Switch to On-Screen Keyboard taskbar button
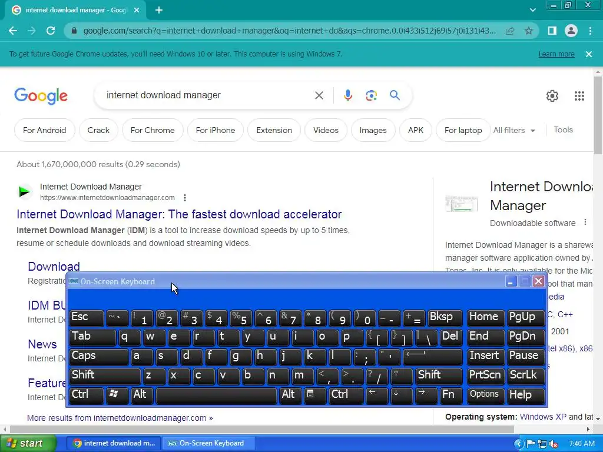 point(209,444)
